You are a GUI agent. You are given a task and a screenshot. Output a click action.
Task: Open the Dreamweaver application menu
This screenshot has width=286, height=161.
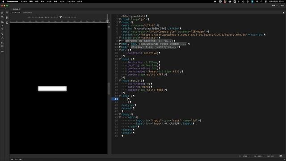click(x=12, y=1)
